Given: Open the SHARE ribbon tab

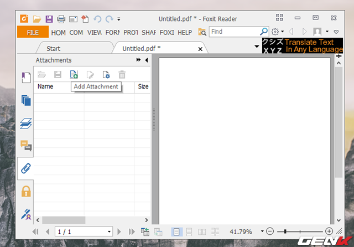Looking at the screenshot, I should 149,33.
